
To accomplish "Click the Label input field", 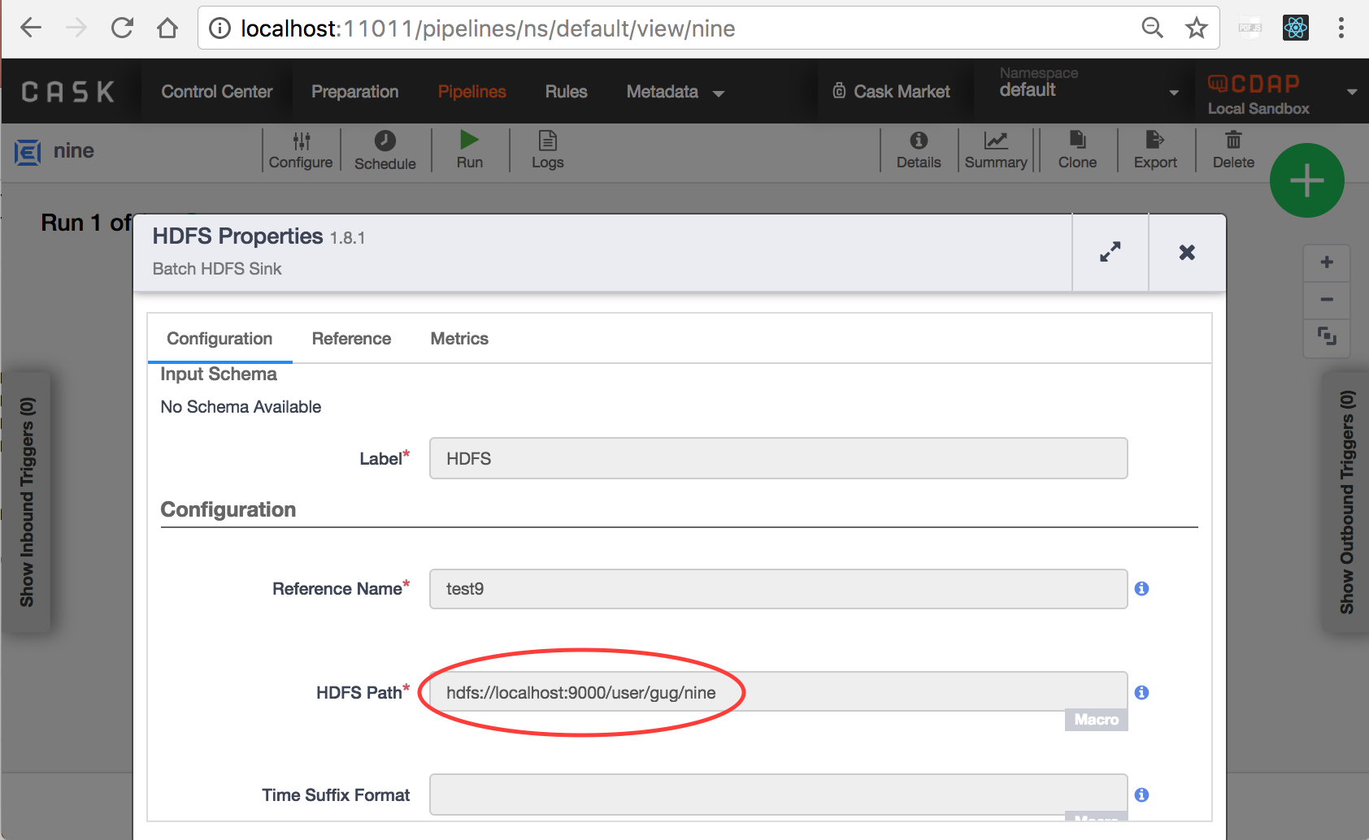I will [779, 458].
